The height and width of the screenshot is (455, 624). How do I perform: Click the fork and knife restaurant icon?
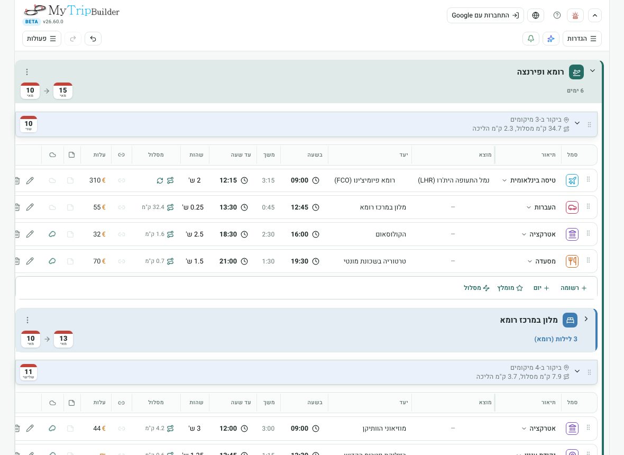[x=572, y=261]
